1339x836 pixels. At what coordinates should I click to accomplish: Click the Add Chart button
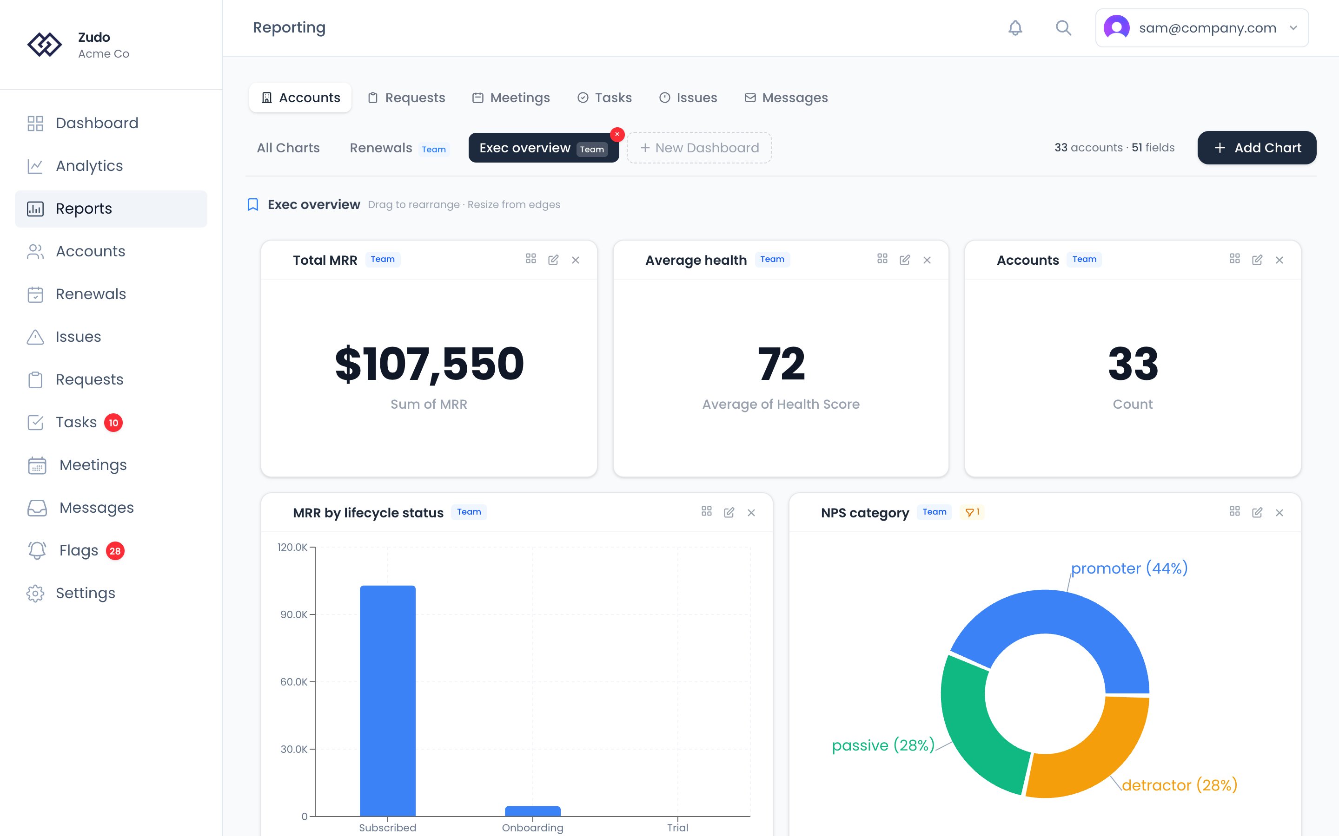coord(1257,148)
